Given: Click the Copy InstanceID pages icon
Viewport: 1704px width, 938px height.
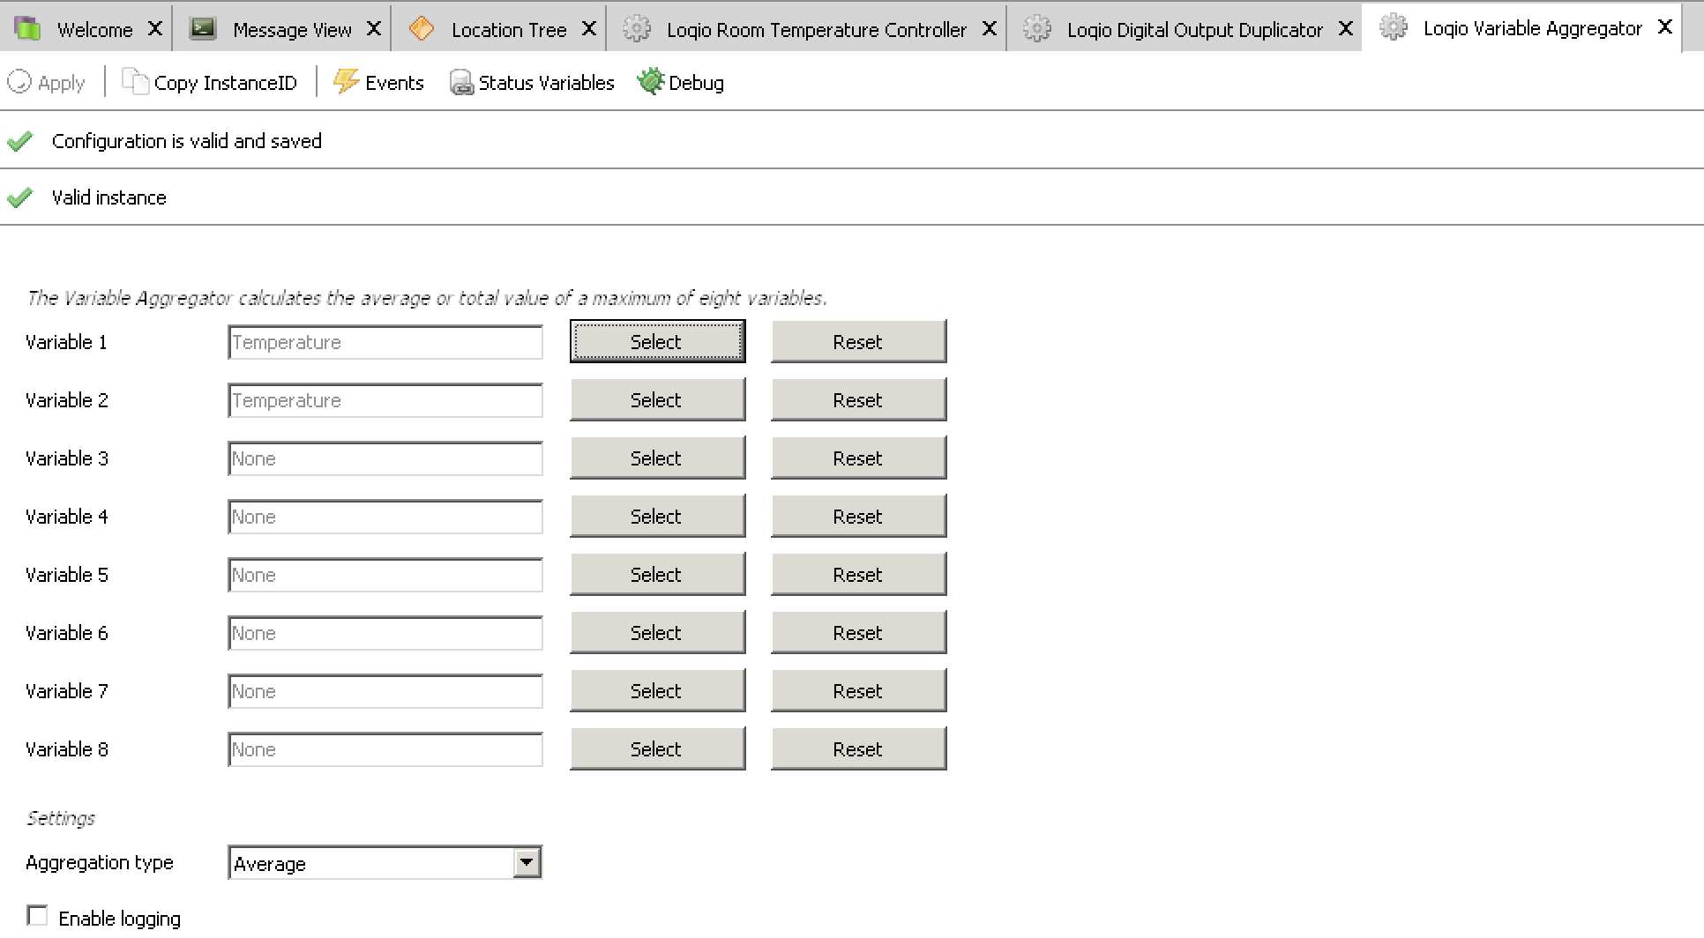Looking at the screenshot, I should tap(135, 81).
